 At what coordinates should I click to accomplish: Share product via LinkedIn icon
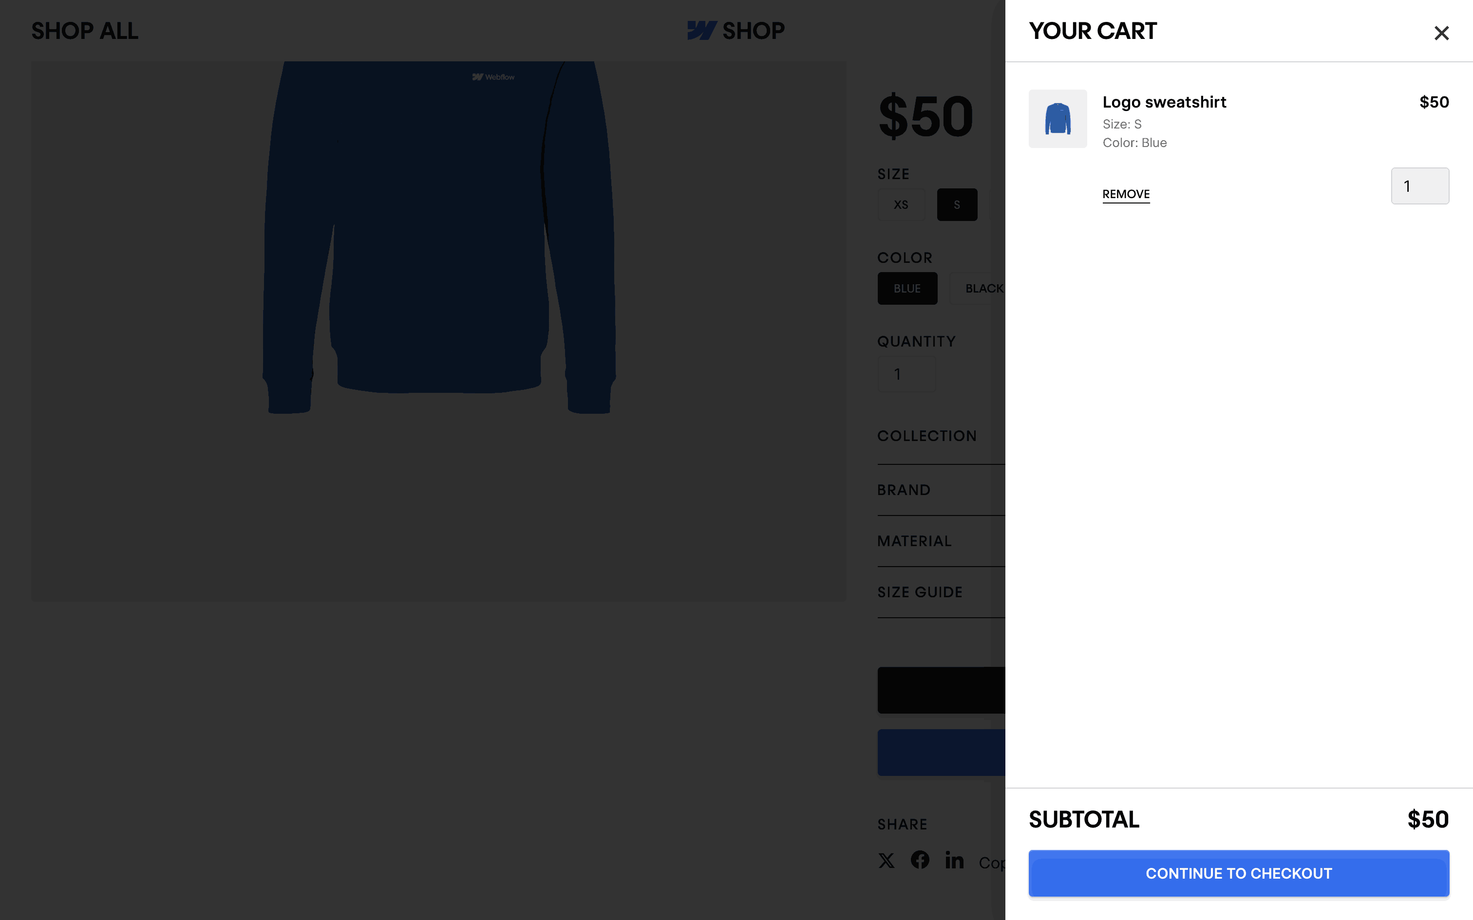pyautogui.click(x=954, y=860)
